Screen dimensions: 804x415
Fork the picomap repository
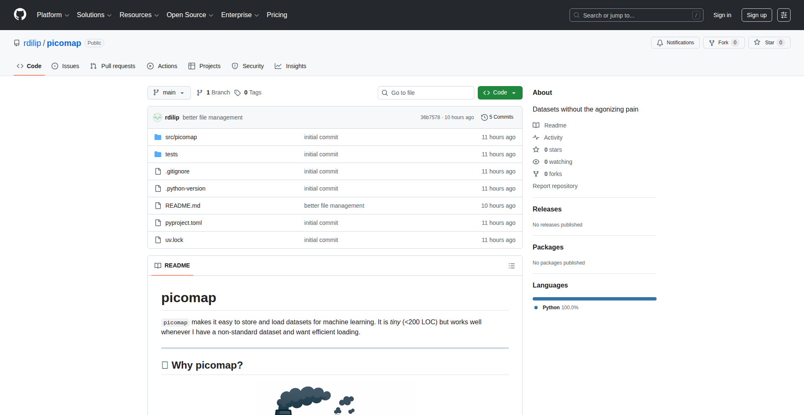tap(724, 43)
